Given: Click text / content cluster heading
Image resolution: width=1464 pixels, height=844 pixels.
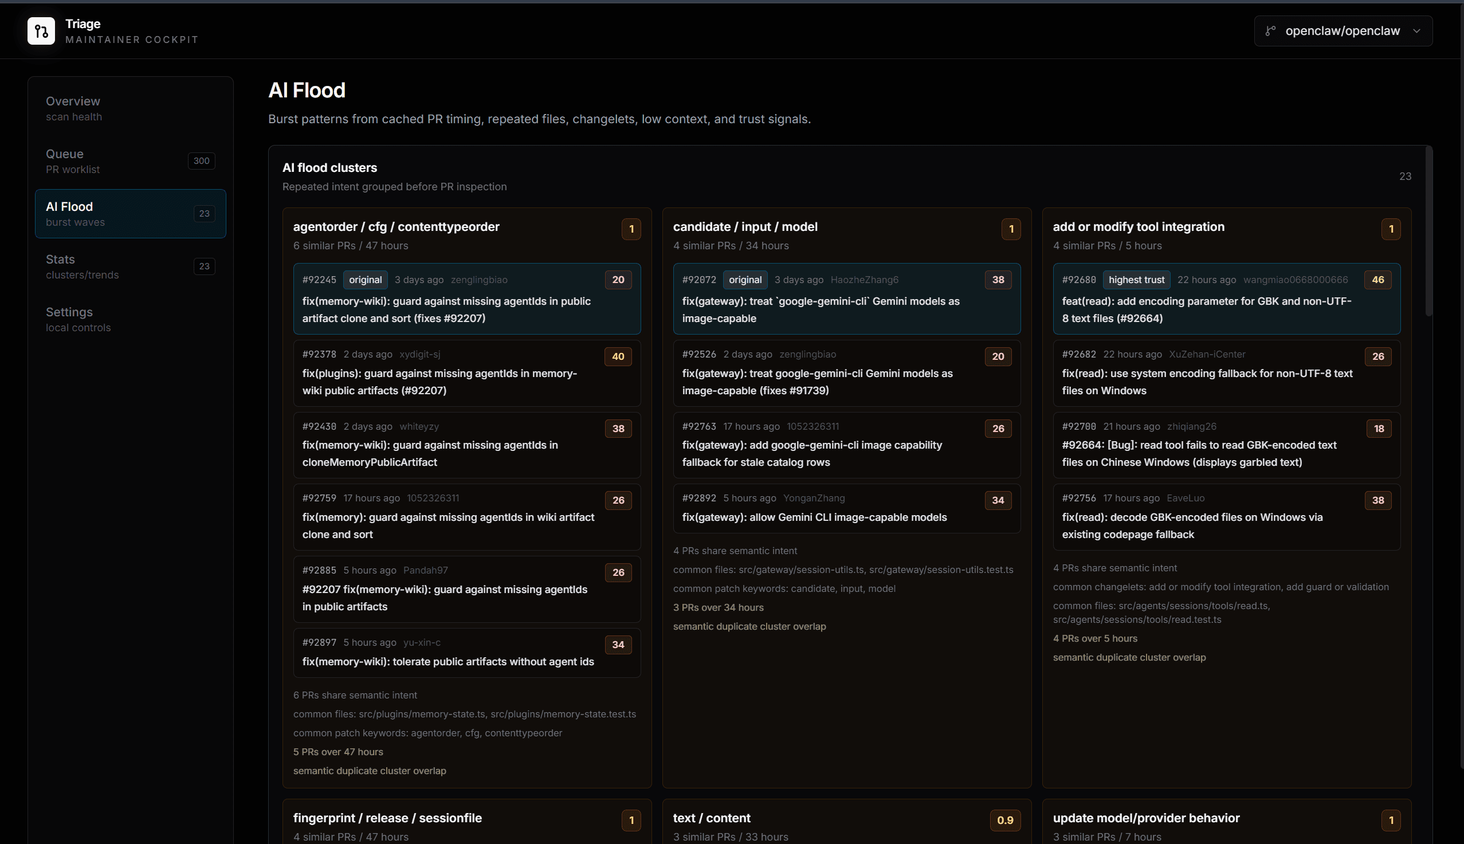Looking at the screenshot, I should (712, 818).
